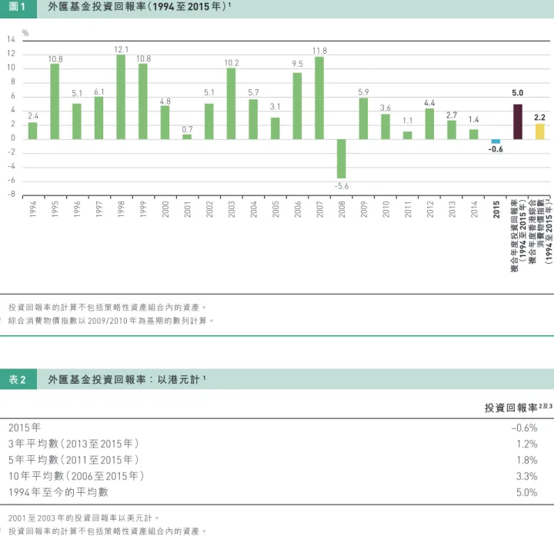This screenshot has width=554, height=536.
Task: Click table footnote 投資回報率的計算不包括策略性資產
Action: (x=108, y=531)
